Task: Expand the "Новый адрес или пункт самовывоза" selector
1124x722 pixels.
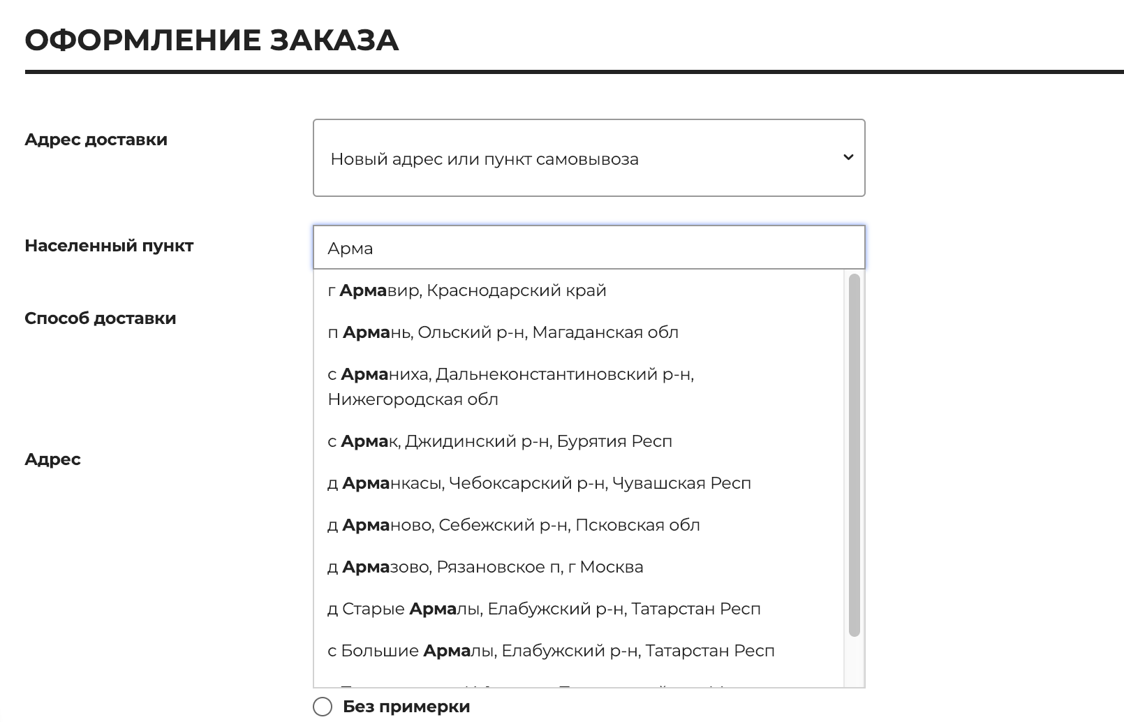Action: (x=589, y=159)
